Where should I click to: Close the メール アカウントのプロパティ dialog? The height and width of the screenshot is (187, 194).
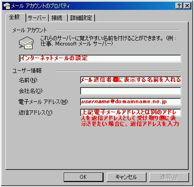[x=187, y=6]
